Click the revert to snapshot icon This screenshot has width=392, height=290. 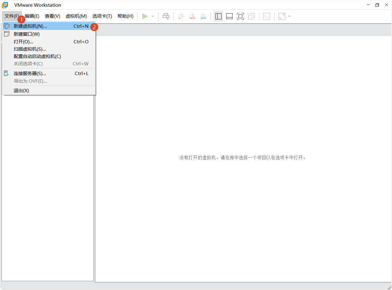click(192, 16)
